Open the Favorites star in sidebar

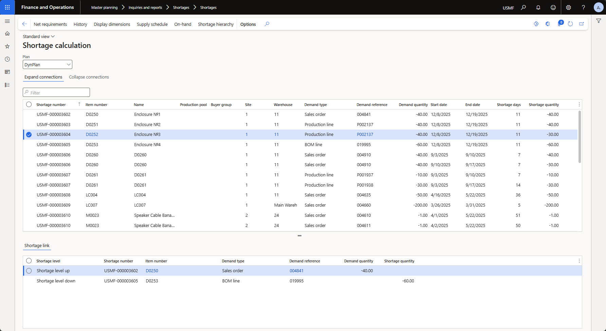pyautogui.click(x=7, y=46)
